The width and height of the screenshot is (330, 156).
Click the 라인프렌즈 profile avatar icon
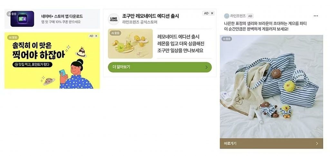click(x=227, y=16)
